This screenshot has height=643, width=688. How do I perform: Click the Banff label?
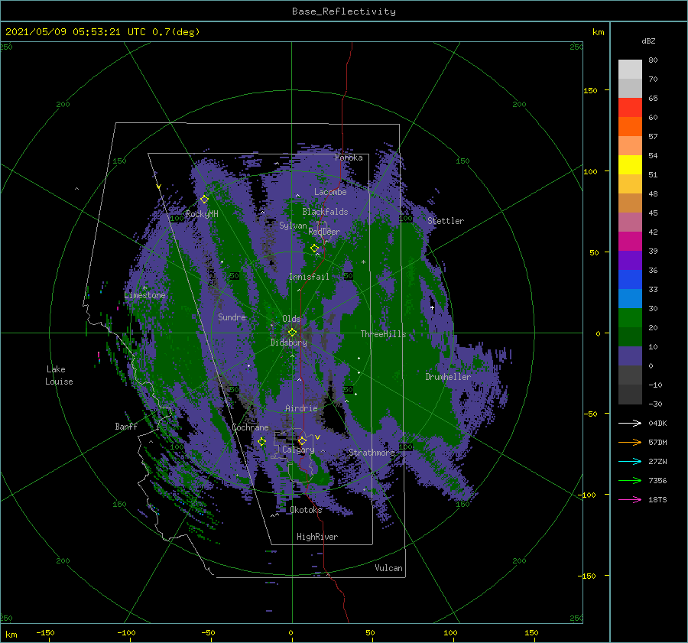(x=126, y=426)
